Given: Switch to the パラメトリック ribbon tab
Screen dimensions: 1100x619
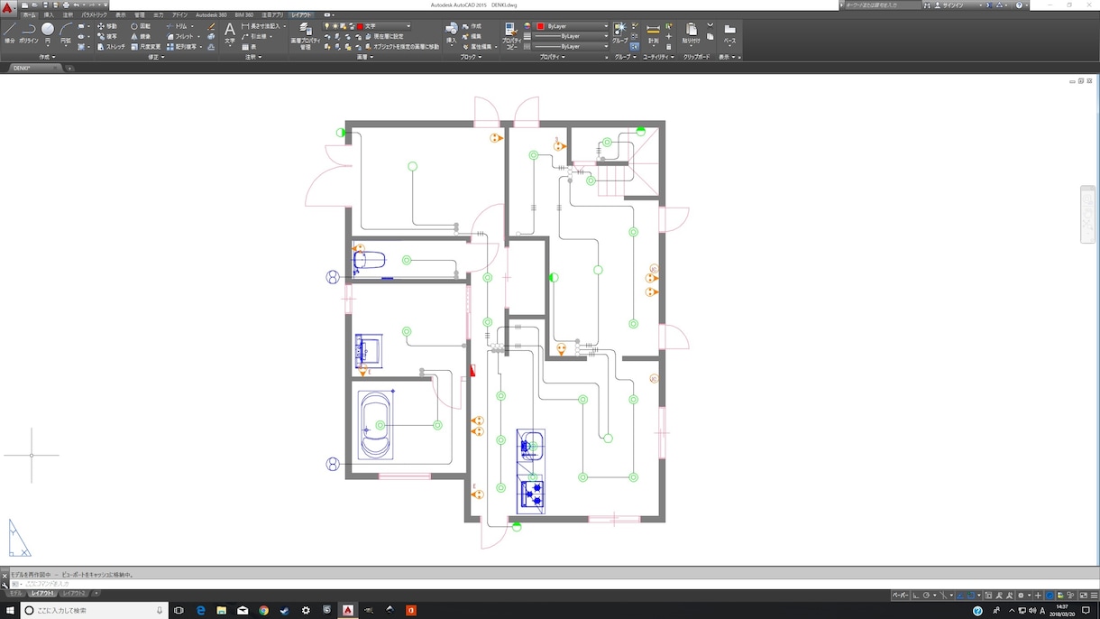Looking at the screenshot, I should coord(94,15).
